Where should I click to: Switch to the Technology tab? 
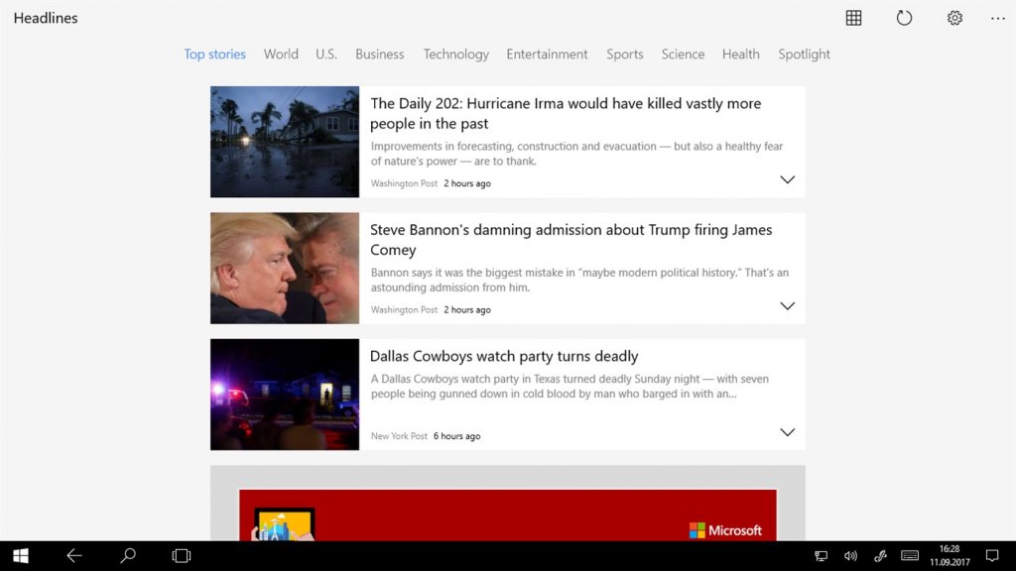pos(455,54)
